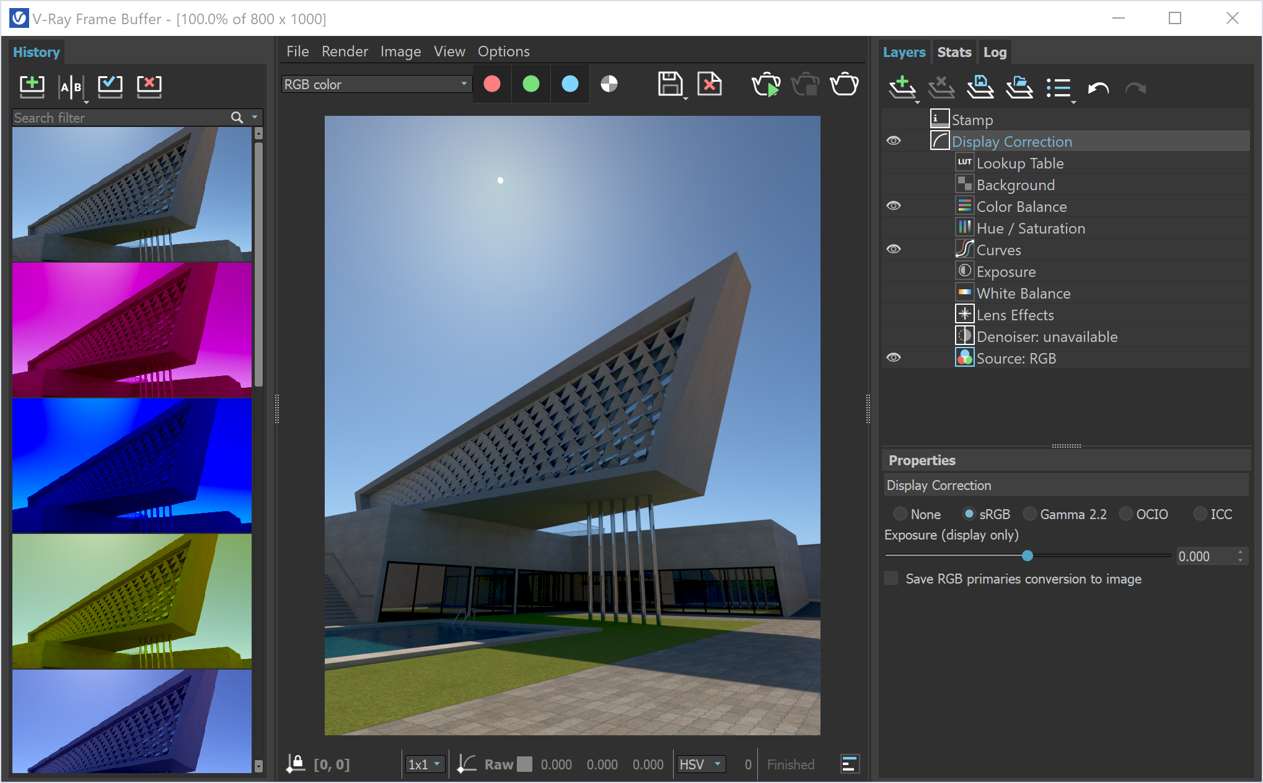Viewport: 1263px width, 783px height.
Task: Switch to the Stats tab
Action: click(954, 52)
